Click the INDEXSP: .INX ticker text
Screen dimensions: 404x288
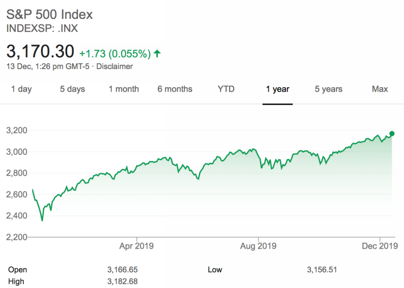43,28
